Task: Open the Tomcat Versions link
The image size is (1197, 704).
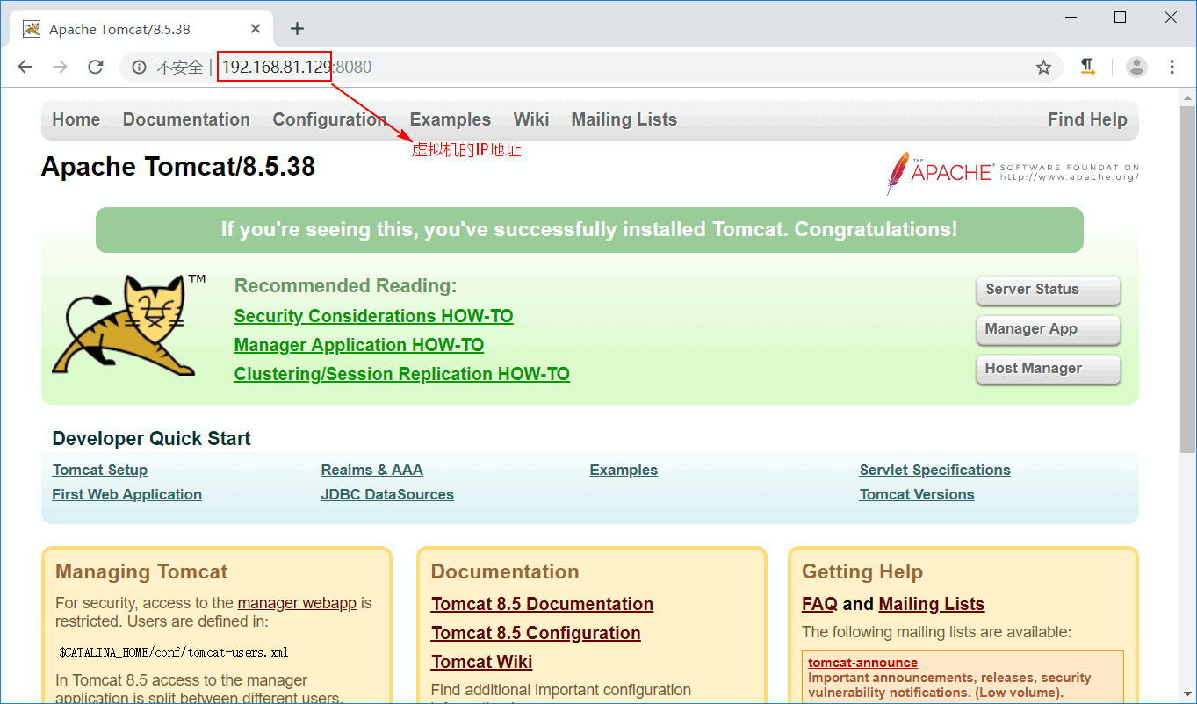Action: click(917, 494)
